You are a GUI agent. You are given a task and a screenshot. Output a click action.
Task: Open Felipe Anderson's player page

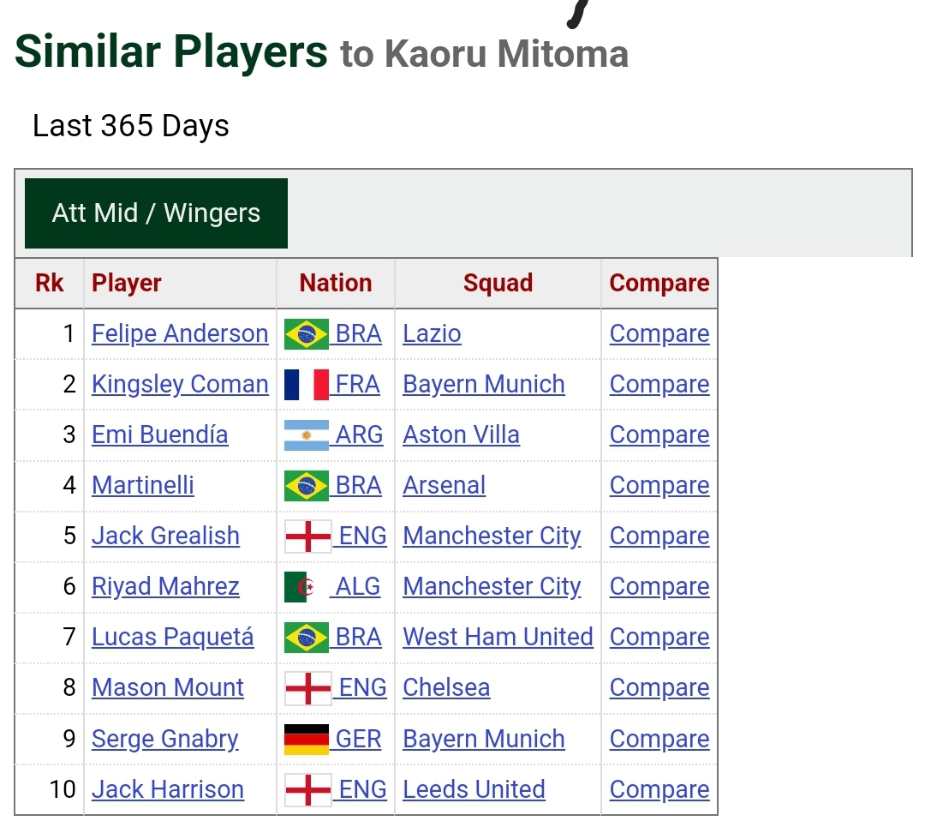click(180, 334)
